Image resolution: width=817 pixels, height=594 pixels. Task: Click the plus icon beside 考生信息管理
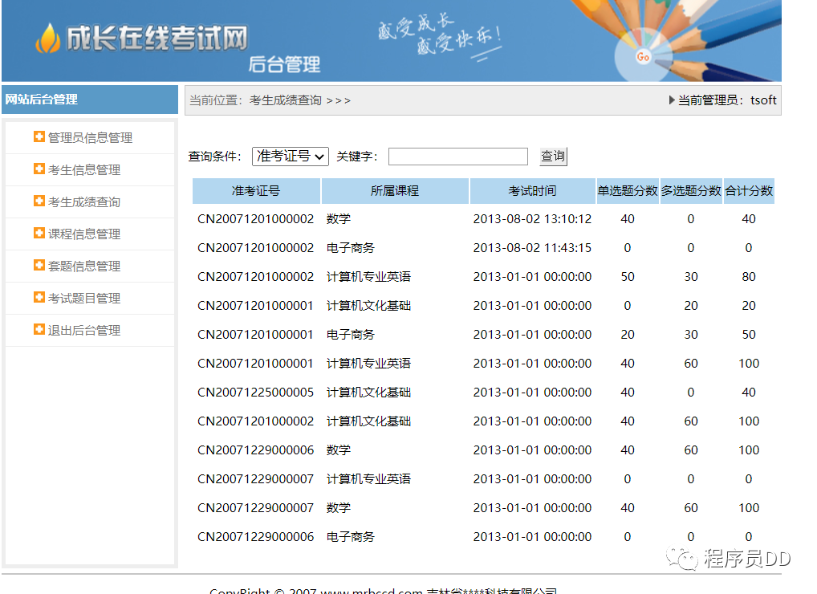click(x=39, y=169)
